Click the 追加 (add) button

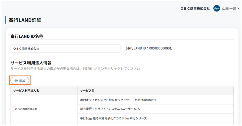coord(20,81)
